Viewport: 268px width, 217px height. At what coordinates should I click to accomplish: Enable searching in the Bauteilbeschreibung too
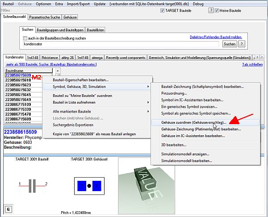25,38
